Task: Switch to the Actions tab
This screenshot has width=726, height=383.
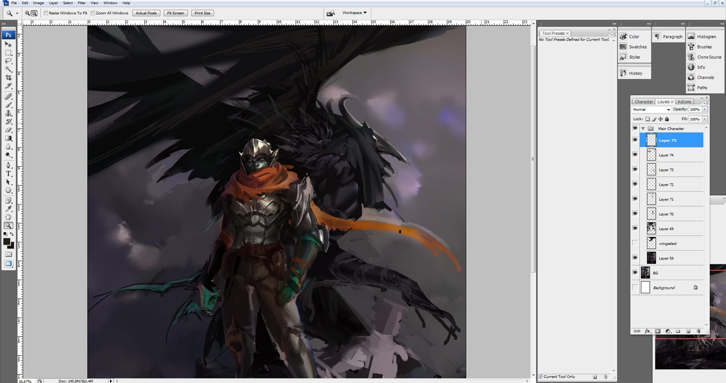Action: [x=684, y=102]
